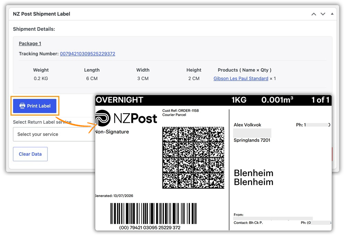Click the Contact: Bh Ck P. sender line

click(248, 223)
